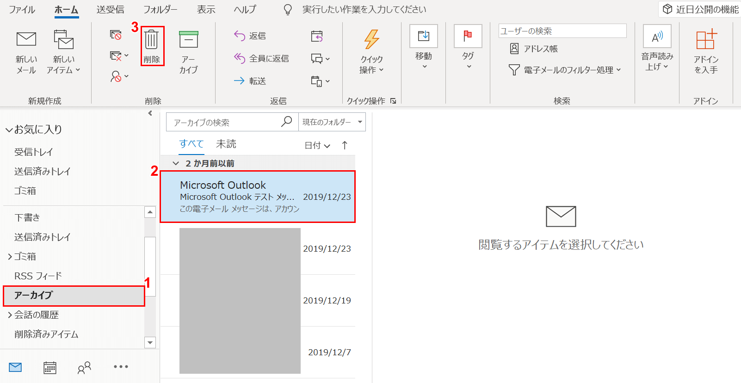Image resolution: width=741 pixels, height=383 pixels.
Task: Switch to the View ribbon tab
Action: coord(206,9)
